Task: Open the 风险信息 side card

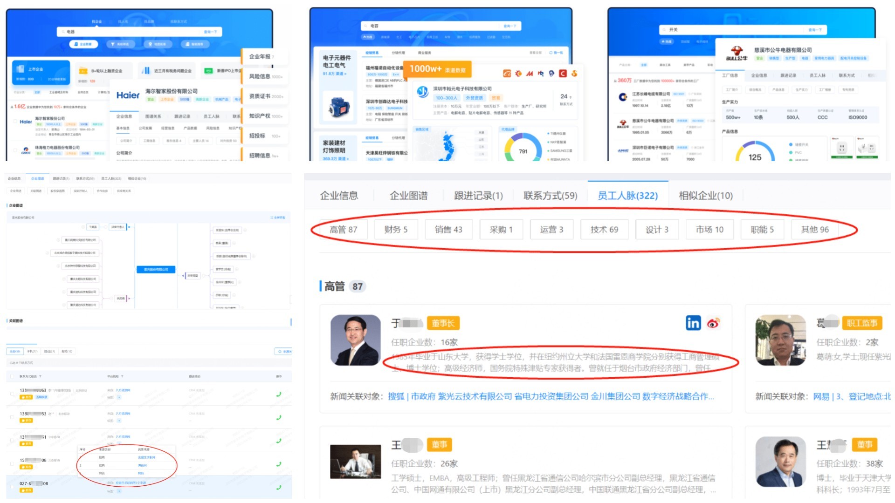Action: pyautogui.click(x=265, y=76)
